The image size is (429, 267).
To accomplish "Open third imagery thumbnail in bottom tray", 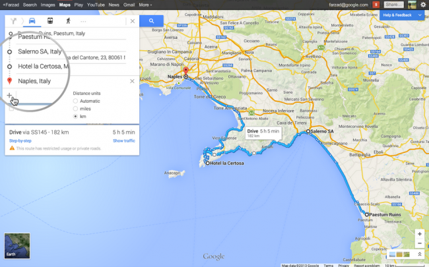I will tap(407, 254).
